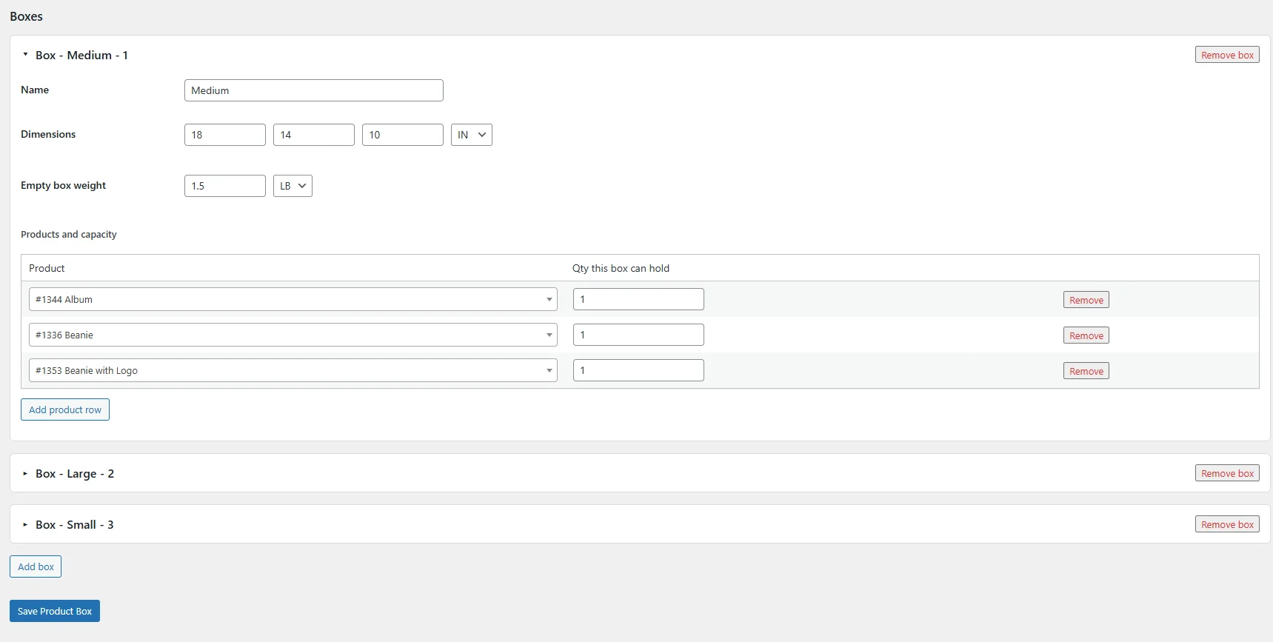Open the LB weight unit dropdown
This screenshot has width=1273, height=642.
pyautogui.click(x=293, y=186)
